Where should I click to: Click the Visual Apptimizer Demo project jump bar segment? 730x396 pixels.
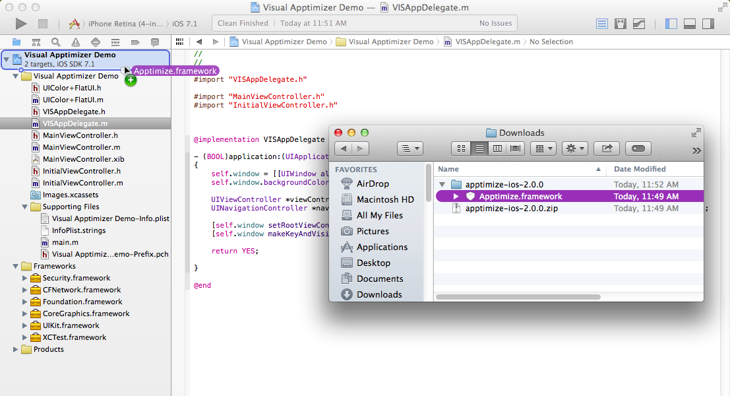(x=278, y=42)
